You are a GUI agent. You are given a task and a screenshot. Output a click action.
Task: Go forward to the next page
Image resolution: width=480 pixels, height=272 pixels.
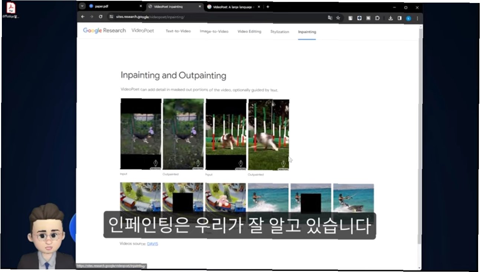[x=92, y=17]
